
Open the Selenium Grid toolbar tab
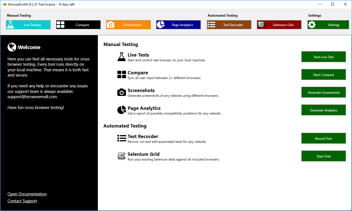pos(279,25)
